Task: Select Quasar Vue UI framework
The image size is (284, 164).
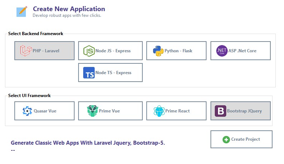Action: point(44,111)
